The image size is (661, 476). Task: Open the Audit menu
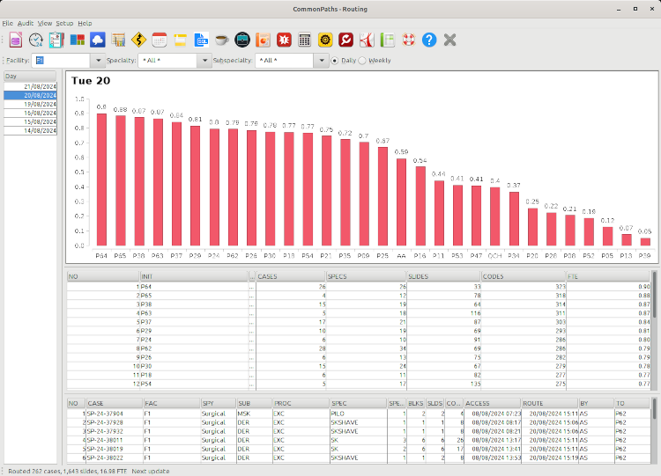26,22
